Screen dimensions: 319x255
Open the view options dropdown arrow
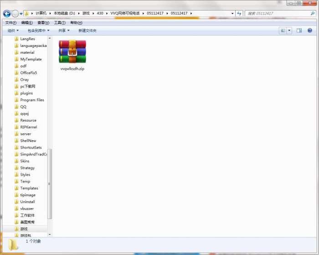289,31
